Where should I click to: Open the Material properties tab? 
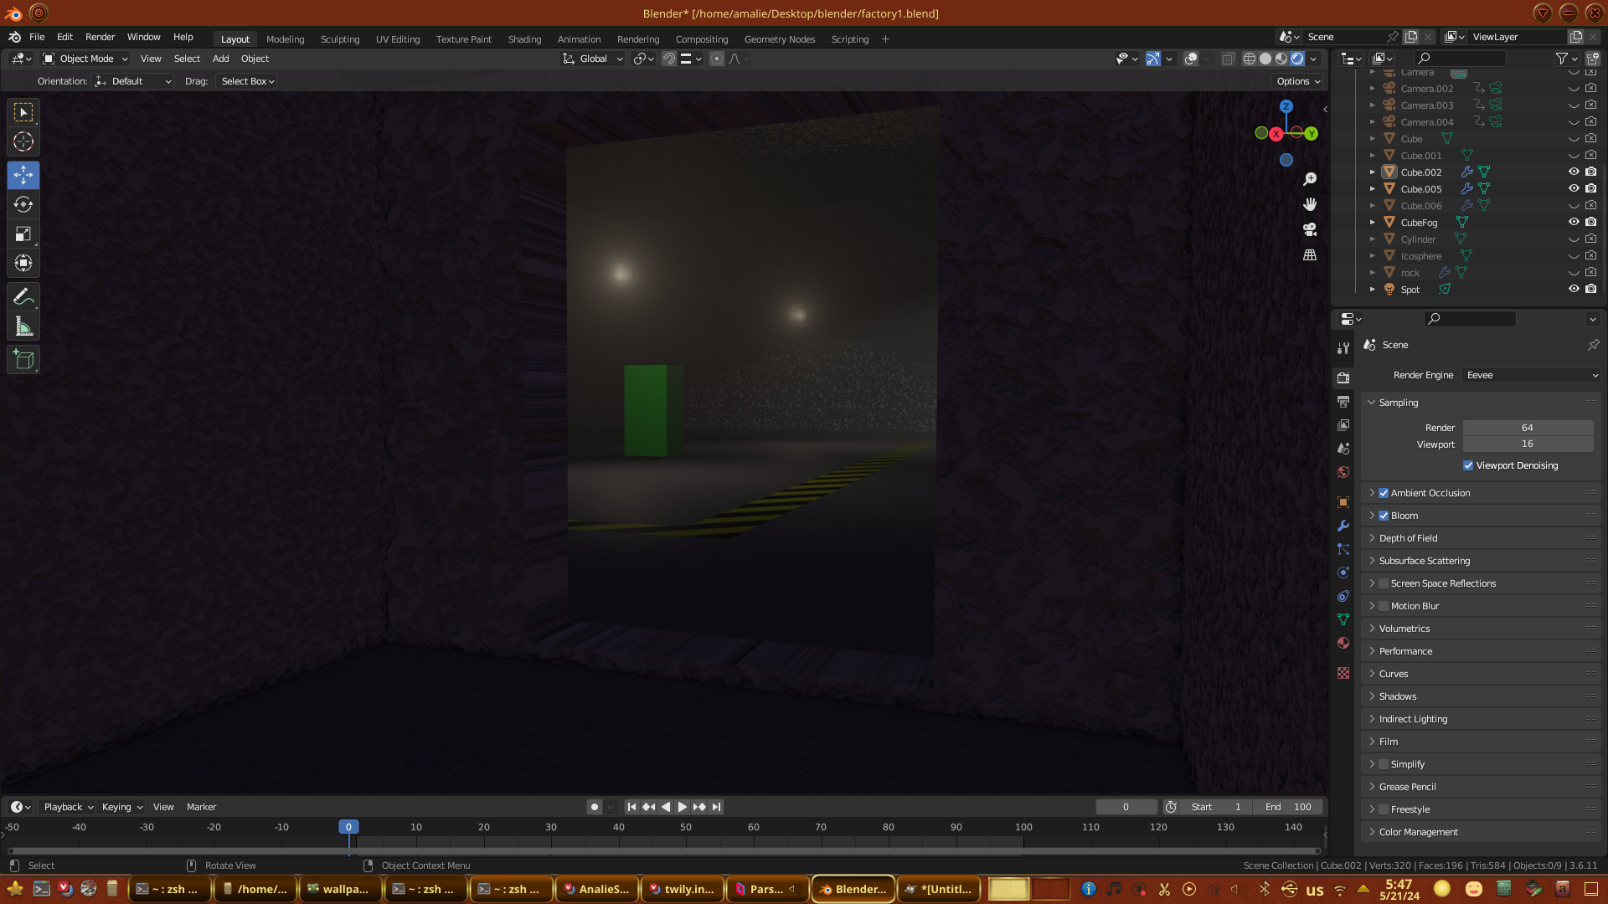point(1343,643)
